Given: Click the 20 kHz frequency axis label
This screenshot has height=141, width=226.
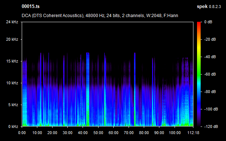Looking at the screenshot, I should tap(12, 39).
